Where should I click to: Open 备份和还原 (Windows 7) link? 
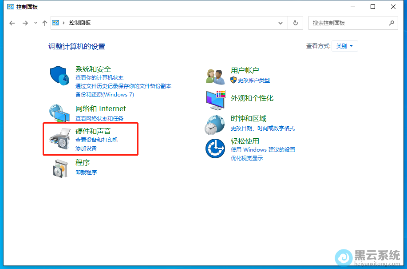pyautogui.click(x=105, y=94)
